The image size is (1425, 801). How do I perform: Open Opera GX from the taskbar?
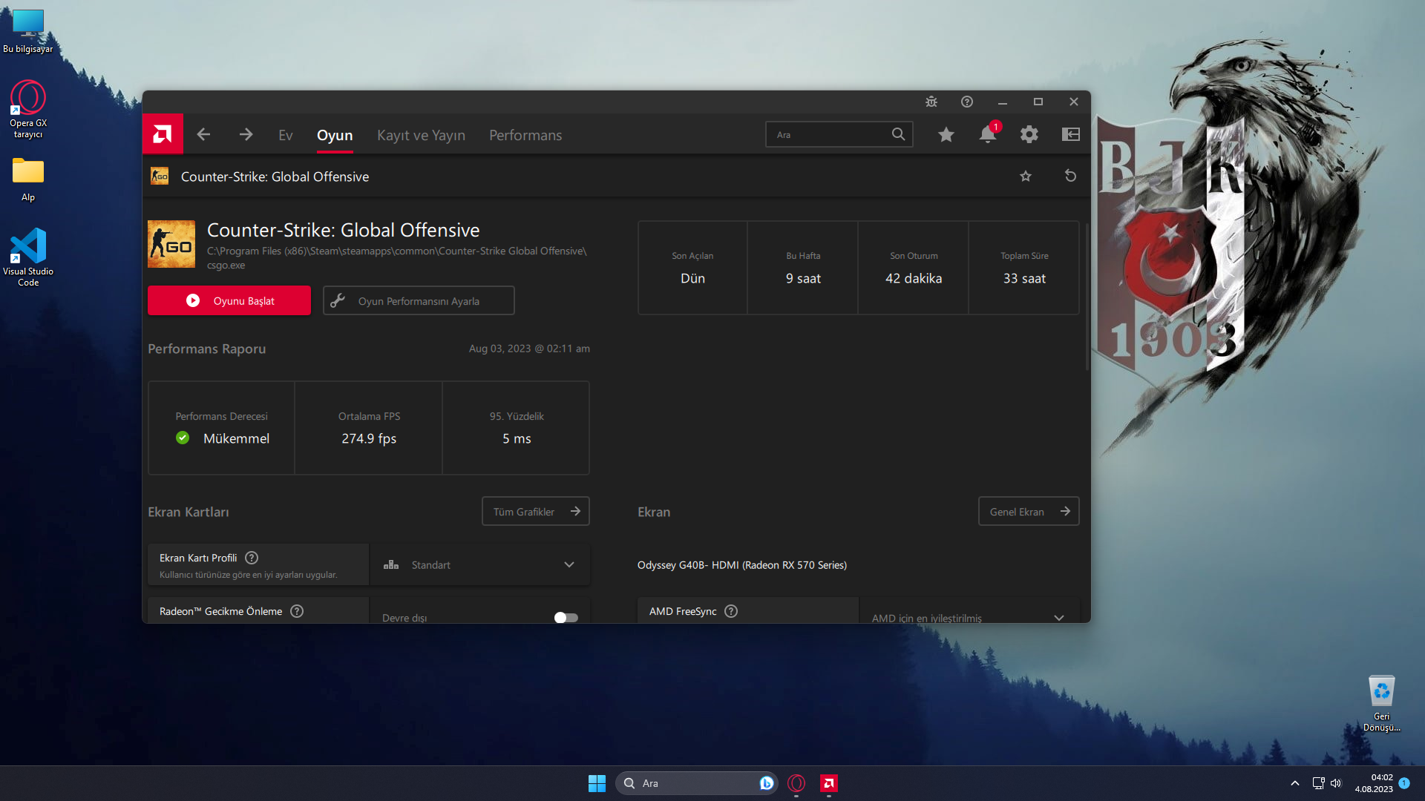796,783
